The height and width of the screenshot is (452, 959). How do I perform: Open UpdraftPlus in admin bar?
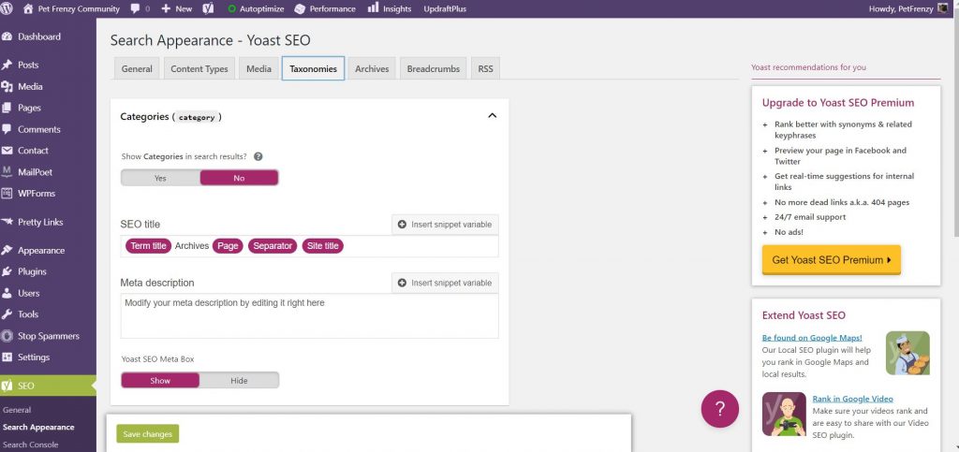pos(445,9)
